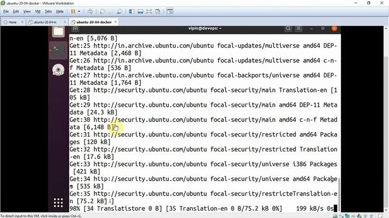Switch to the ubuntu-20-04-m tab

click(x=44, y=22)
